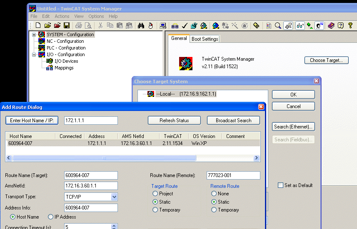The width and height of the screenshot is (357, 229).
Task: Click the Save floppy disk icon
Action: click(x=67, y=25)
